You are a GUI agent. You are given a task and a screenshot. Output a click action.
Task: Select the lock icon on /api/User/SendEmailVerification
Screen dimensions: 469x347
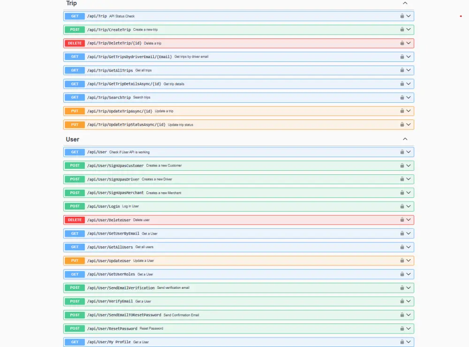[x=401, y=287]
